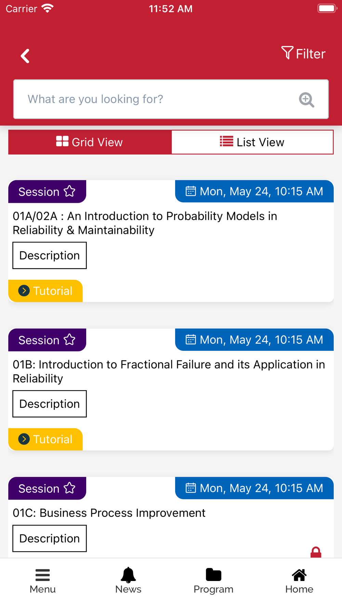Screen dimensions: 342x608
Task: Focus the "What are you looking for?" field
Action: [154, 99]
